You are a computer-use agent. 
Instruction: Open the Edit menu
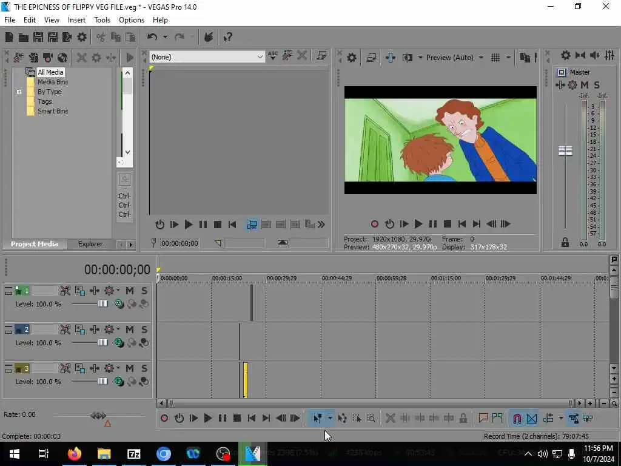click(x=29, y=20)
